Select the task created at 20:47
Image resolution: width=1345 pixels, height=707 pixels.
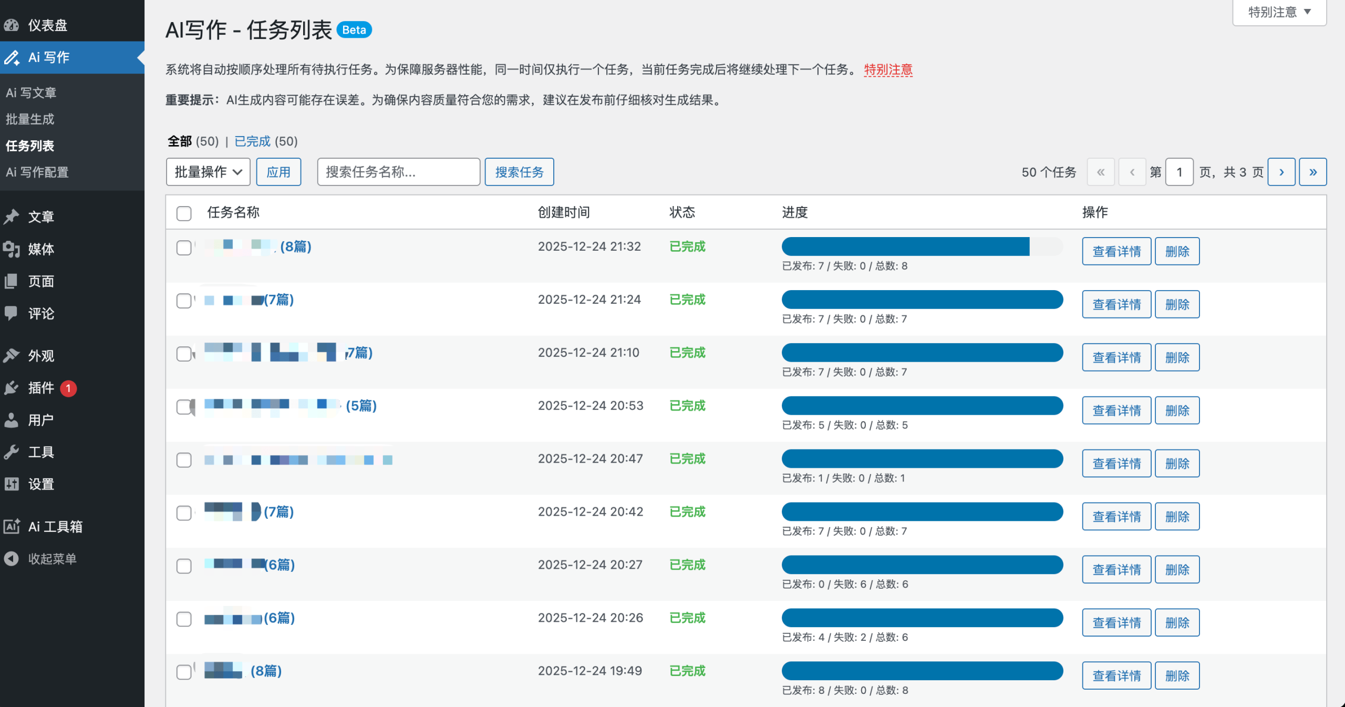point(184,460)
